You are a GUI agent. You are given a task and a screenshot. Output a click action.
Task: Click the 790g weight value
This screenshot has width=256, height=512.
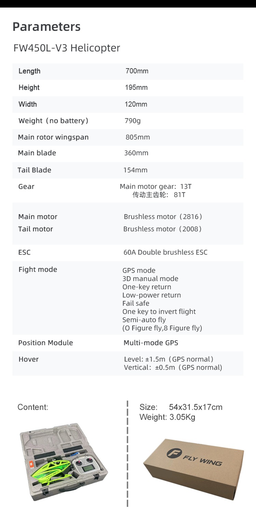(x=132, y=120)
